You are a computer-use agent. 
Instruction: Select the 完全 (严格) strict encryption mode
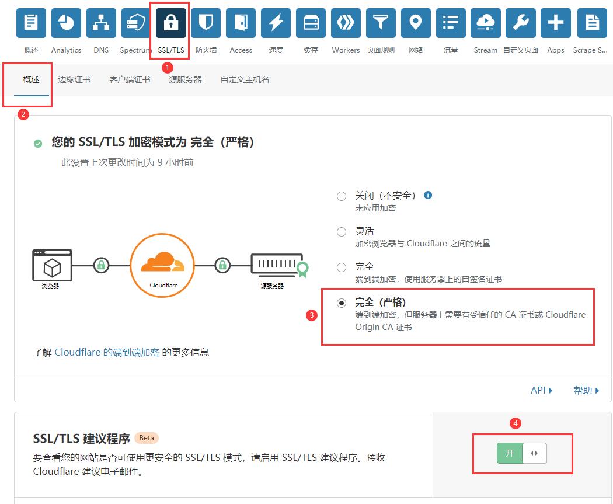tap(342, 303)
